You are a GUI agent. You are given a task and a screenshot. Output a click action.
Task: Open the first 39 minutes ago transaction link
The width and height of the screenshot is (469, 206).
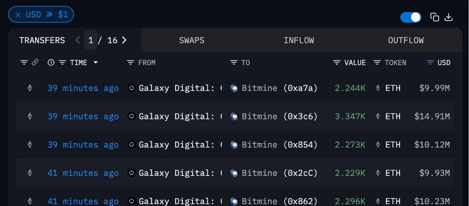(83, 88)
